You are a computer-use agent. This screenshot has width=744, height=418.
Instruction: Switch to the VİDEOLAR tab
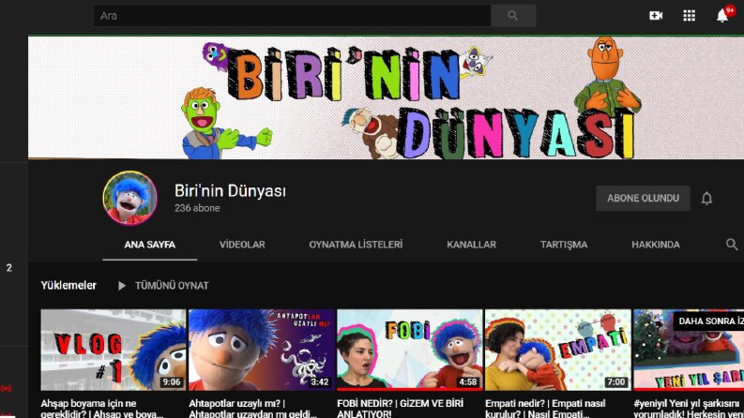coord(242,245)
